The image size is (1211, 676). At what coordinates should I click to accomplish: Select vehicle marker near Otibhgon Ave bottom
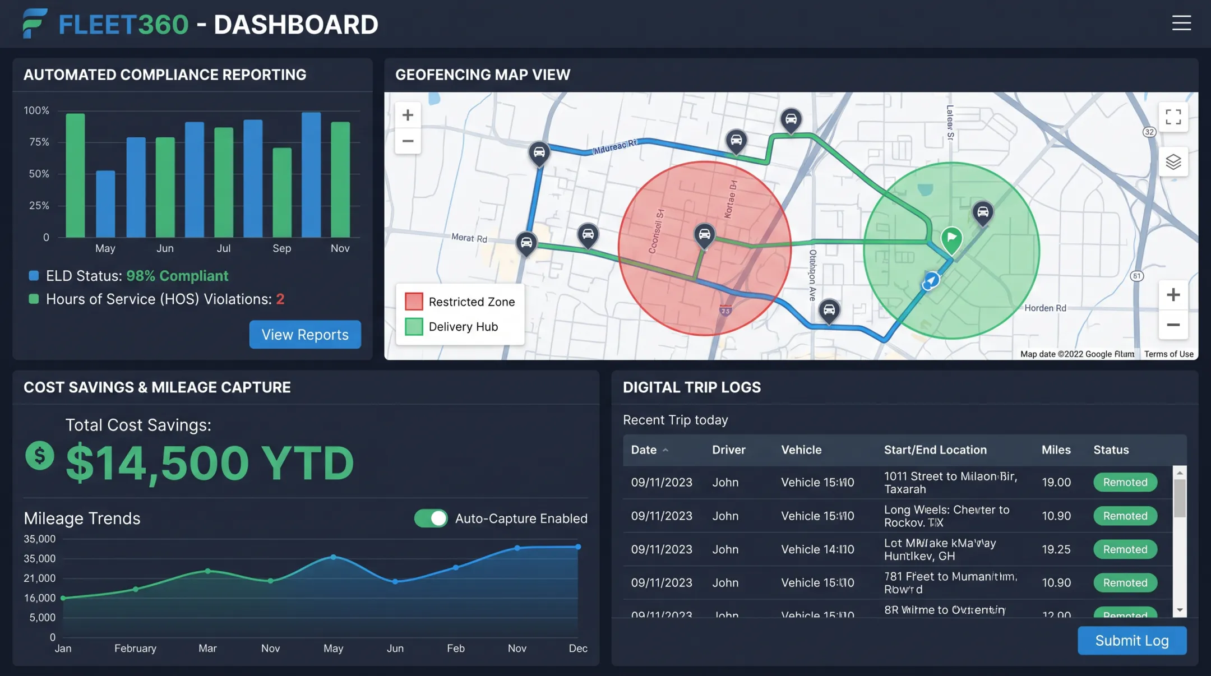pyautogui.click(x=829, y=311)
